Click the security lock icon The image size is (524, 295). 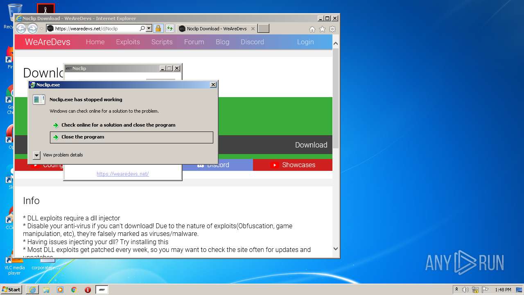[158, 29]
